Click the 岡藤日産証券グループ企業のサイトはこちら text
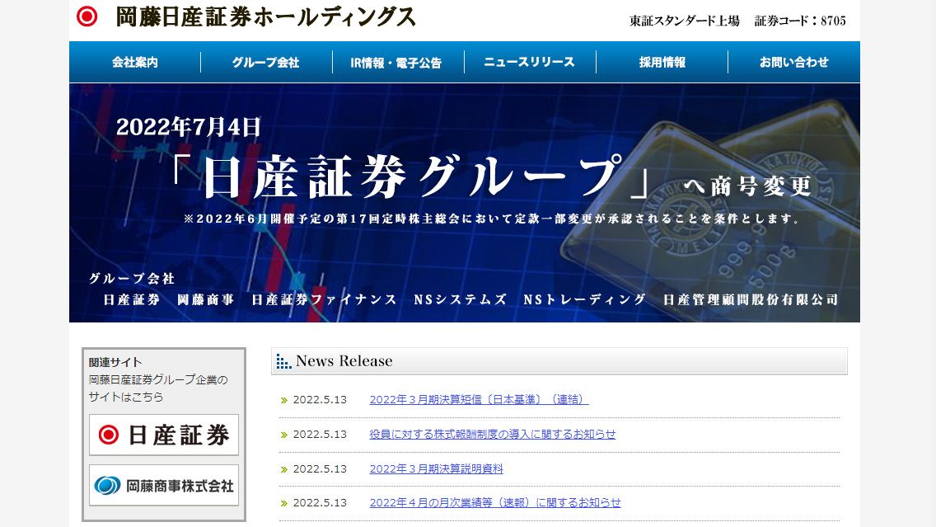The width and height of the screenshot is (936, 527). (x=158, y=388)
